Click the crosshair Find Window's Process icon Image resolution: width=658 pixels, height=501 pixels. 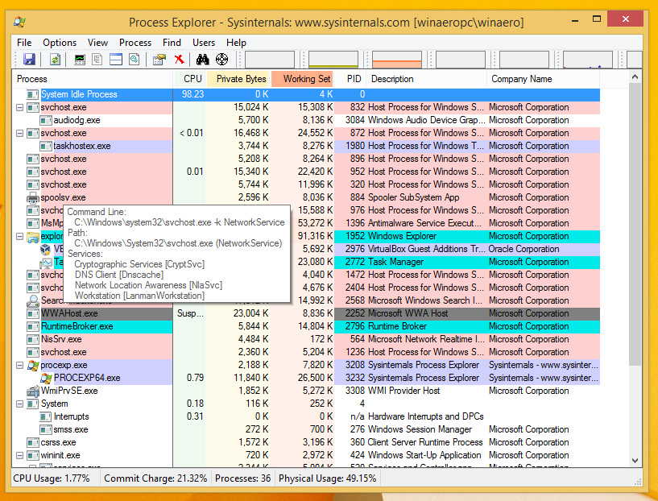pos(221,60)
